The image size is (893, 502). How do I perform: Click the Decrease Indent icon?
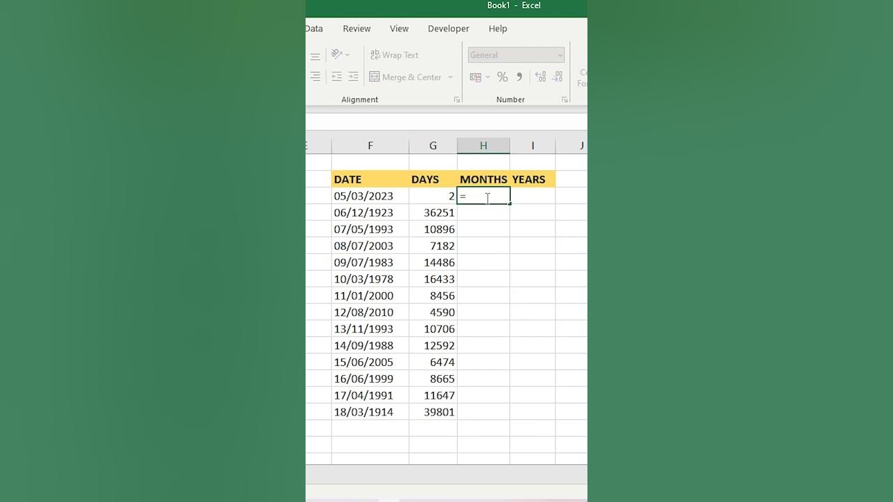[x=336, y=77]
